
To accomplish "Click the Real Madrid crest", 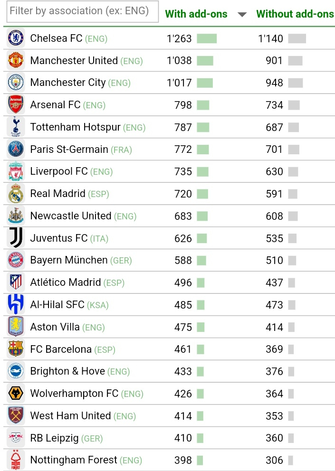I will [16, 193].
